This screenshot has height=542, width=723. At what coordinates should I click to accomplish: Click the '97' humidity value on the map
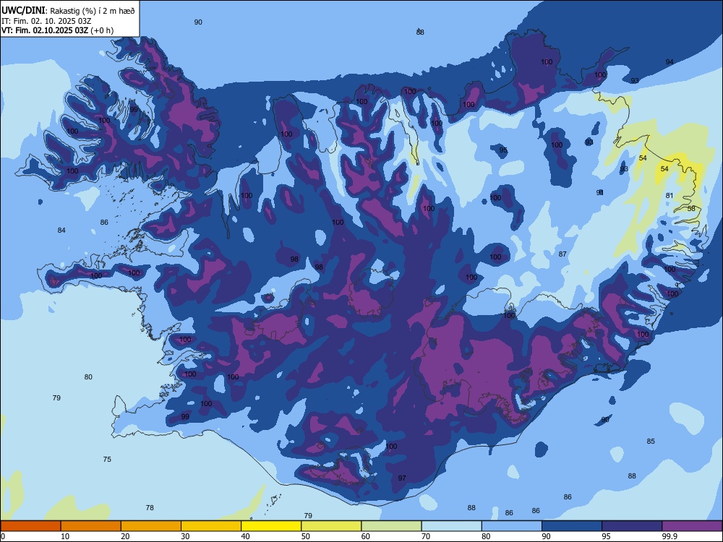[402, 478]
